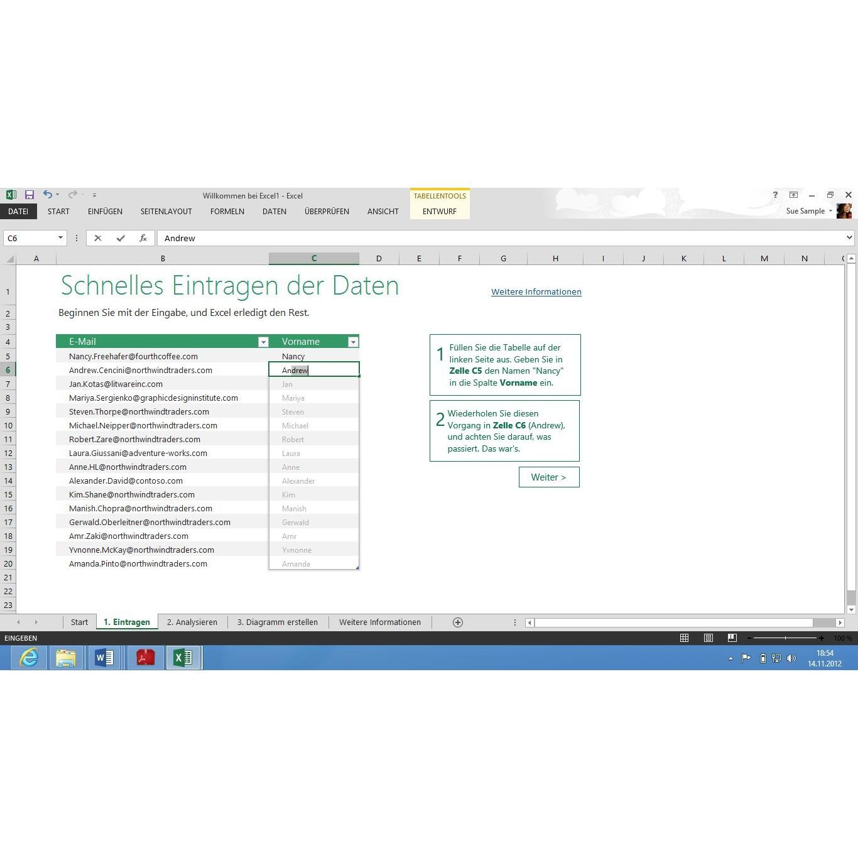Viewport: 858px width, 858px height.
Task: Open the Sue Sample account dropdown
Action: tap(830, 211)
